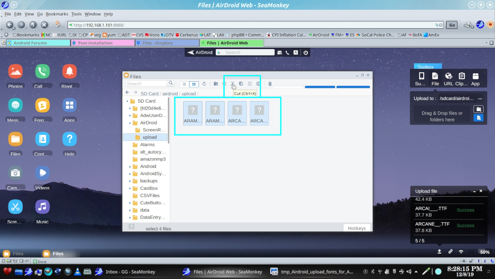The height and width of the screenshot is (279, 495).
Task: Click the properties info icon in Files toolbar
Action: 258,84
